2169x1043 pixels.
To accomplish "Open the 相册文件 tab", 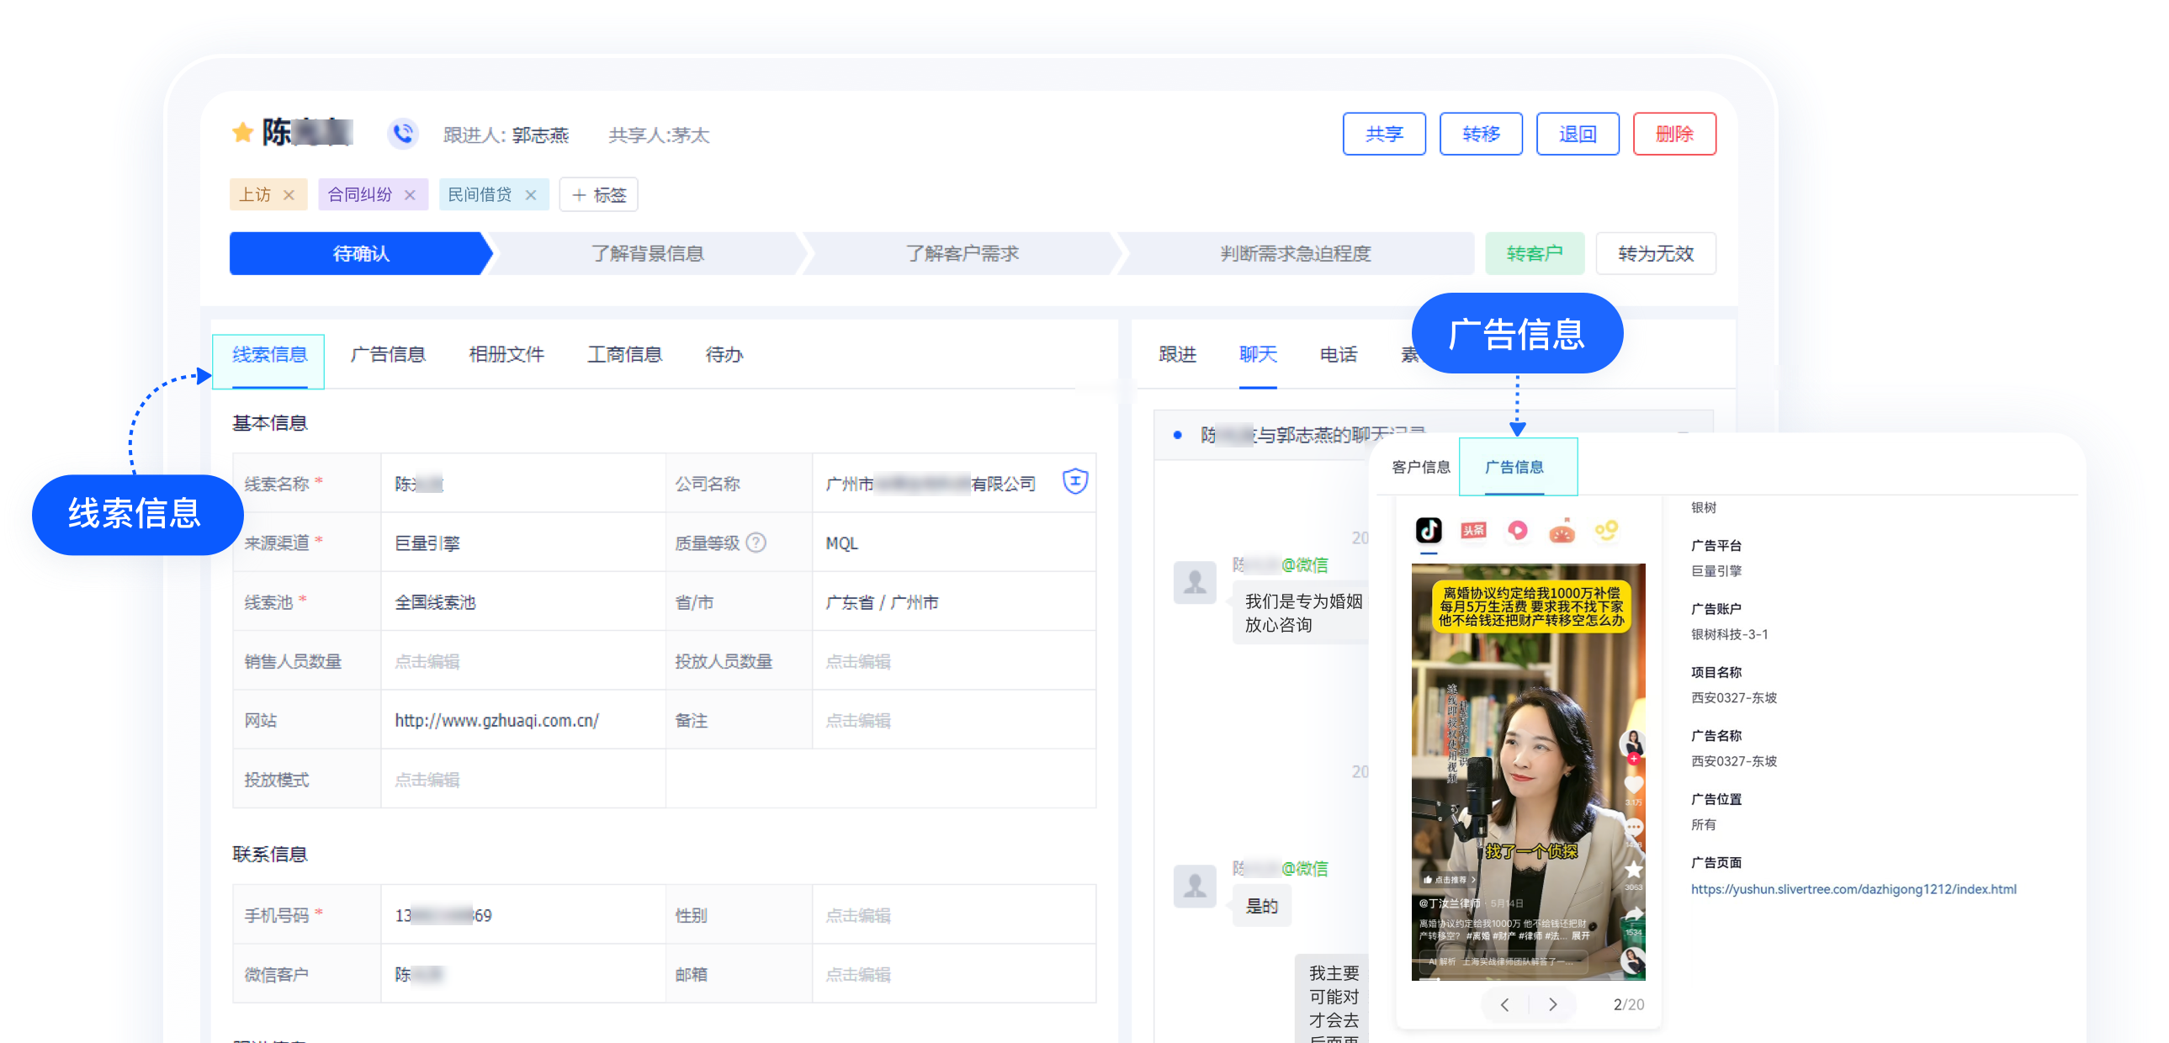I will pyautogui.click(x=506, y=354).
